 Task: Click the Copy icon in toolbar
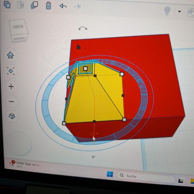(x=7, y=5)
